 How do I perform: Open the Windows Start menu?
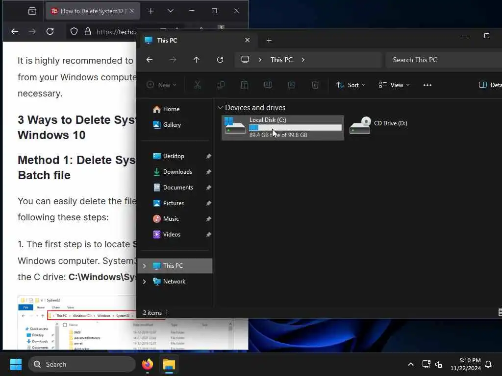pyautogui.click(x=16, y=364)
